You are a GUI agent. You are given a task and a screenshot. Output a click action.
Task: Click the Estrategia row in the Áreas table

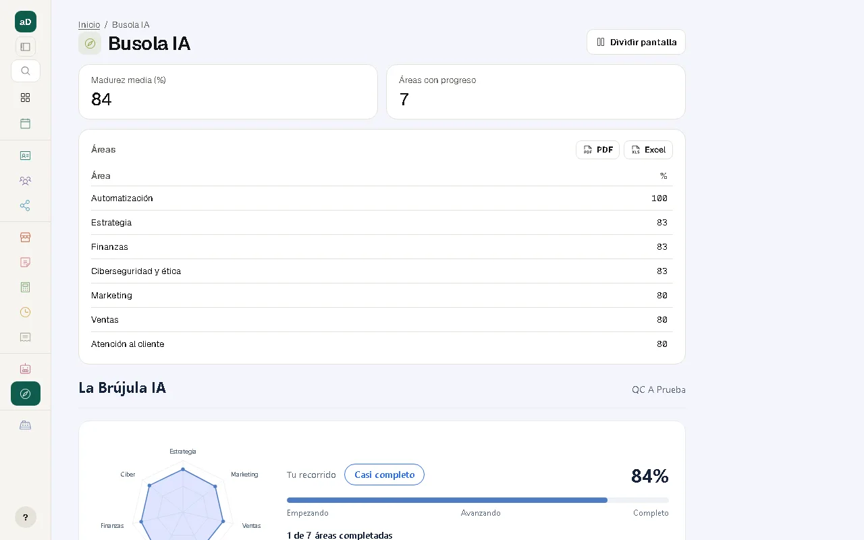[x=382, y=223]
